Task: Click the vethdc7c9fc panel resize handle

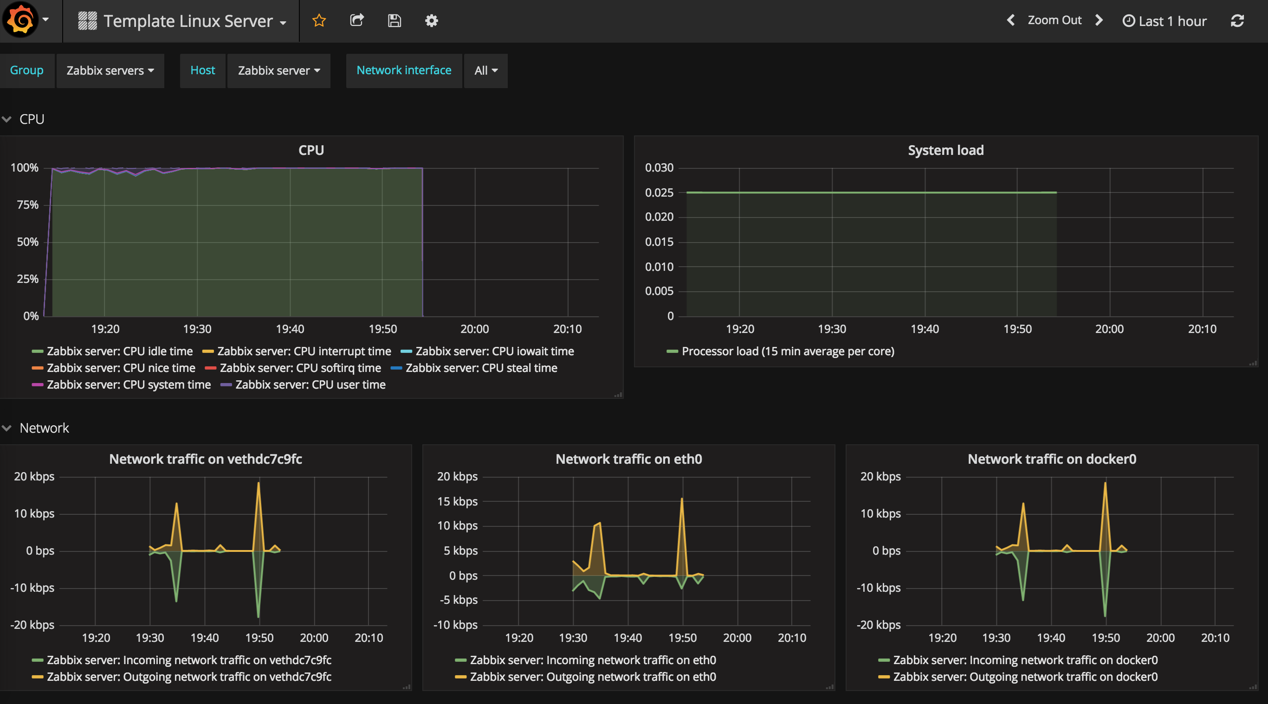Action: pos(406,687)
